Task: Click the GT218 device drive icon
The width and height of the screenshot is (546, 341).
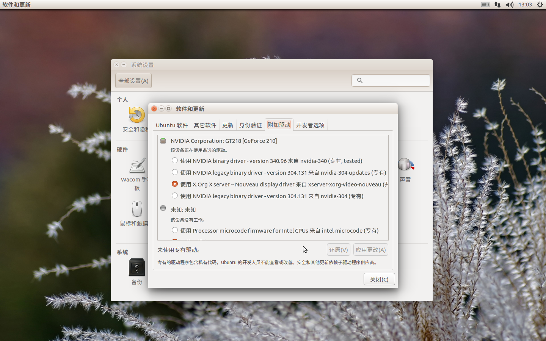Action: (x=163, y=141)
